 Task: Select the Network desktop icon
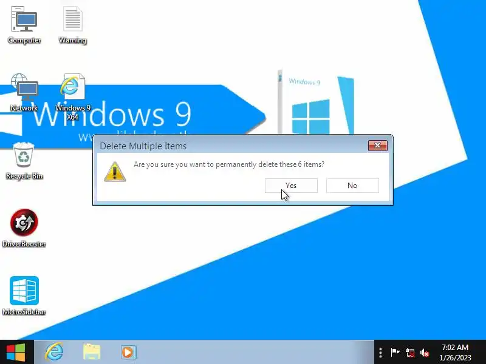click(x=24, y=92)
